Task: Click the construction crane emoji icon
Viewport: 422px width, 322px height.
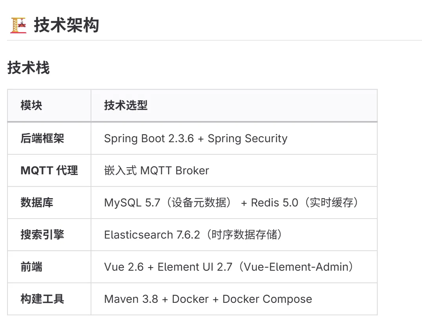Action: [x=18, y=25]
